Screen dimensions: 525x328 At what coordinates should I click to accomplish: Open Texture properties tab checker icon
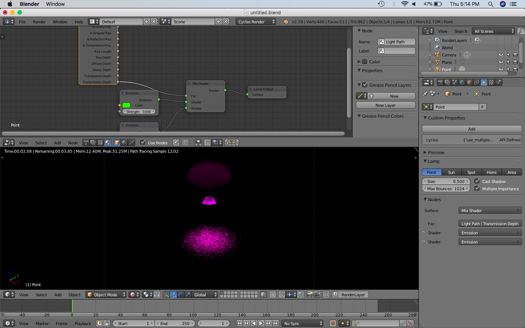[x=491, y=82]
